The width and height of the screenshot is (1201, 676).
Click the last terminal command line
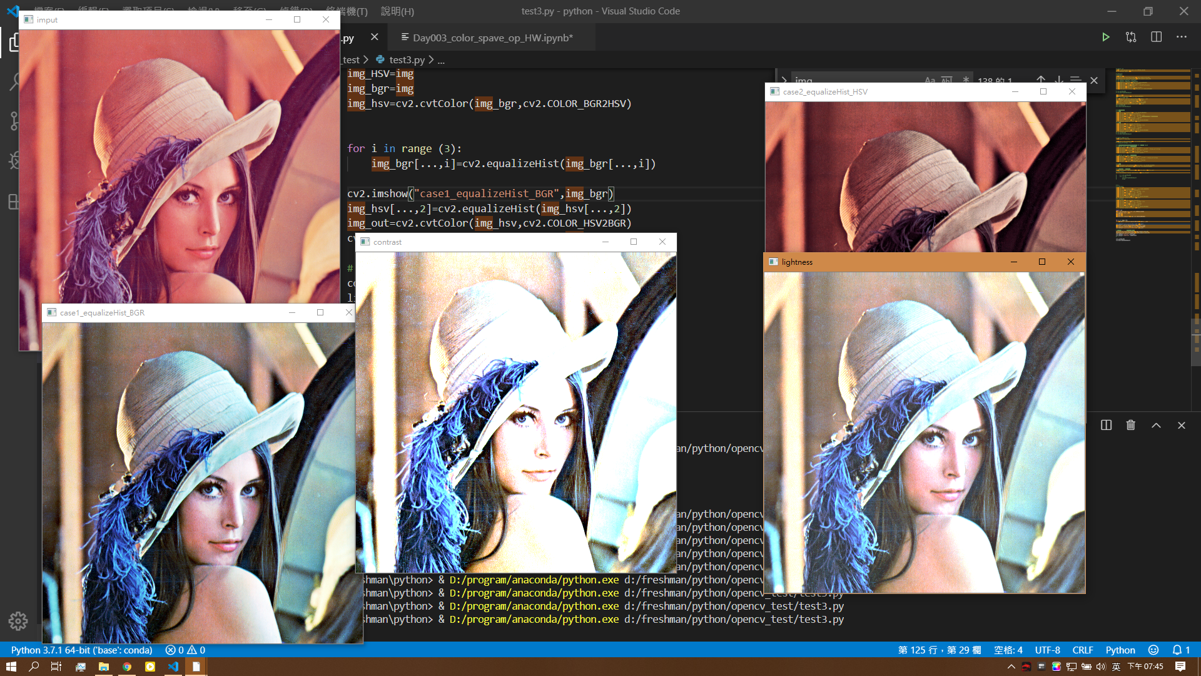click(604, 619)
